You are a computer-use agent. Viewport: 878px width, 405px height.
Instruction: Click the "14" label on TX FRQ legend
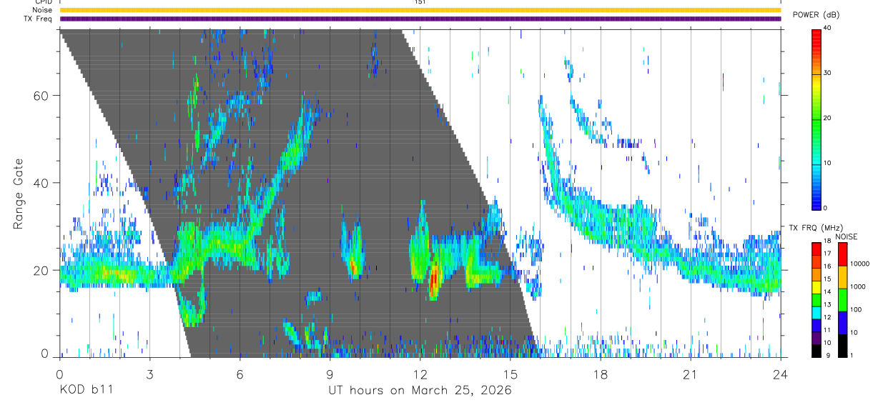[827, 291]
